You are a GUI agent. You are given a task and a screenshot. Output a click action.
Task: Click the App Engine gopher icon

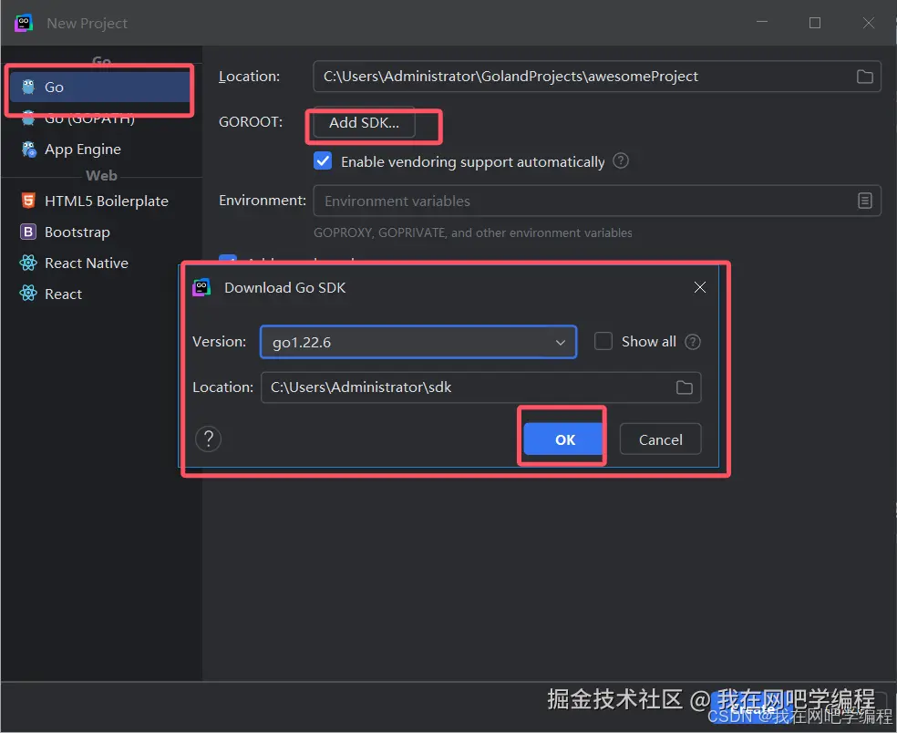[x=28, y=150]
